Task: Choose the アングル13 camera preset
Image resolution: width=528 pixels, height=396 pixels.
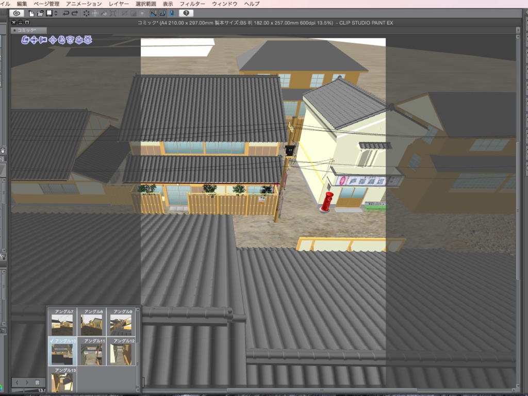Action: click(x=62, y=379)
